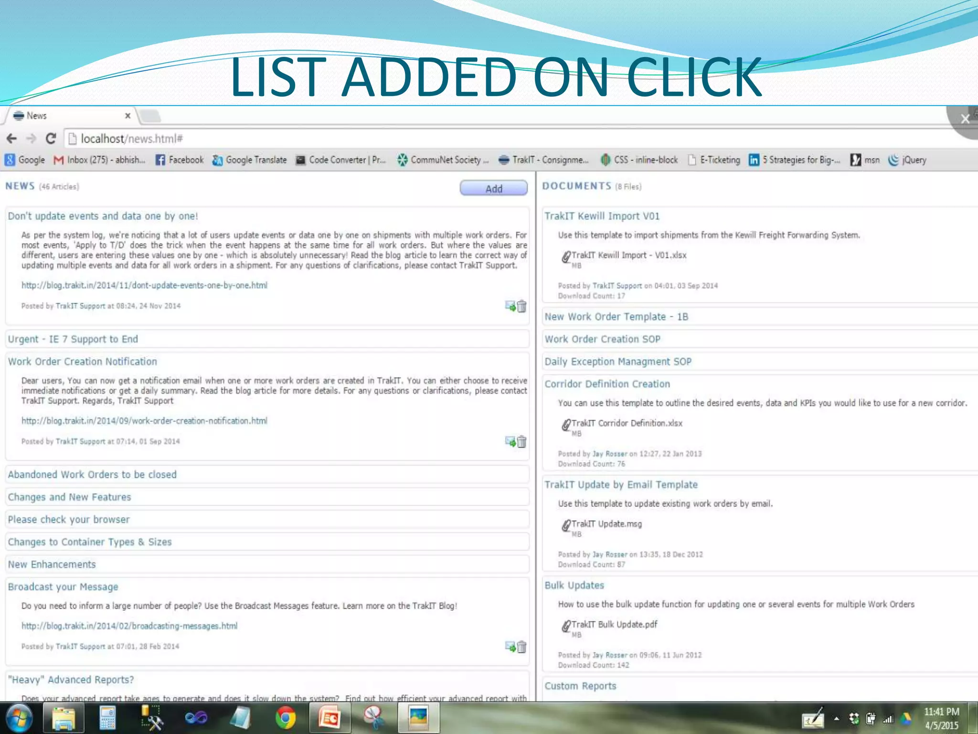Open the jQuery bookmark
The height and width of the screenshot is (734, 978).
(x=907, y=160)
